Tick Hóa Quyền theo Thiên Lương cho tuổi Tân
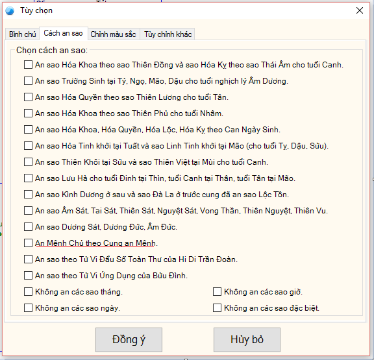374x360 pixels. click(x=28, y=97)
